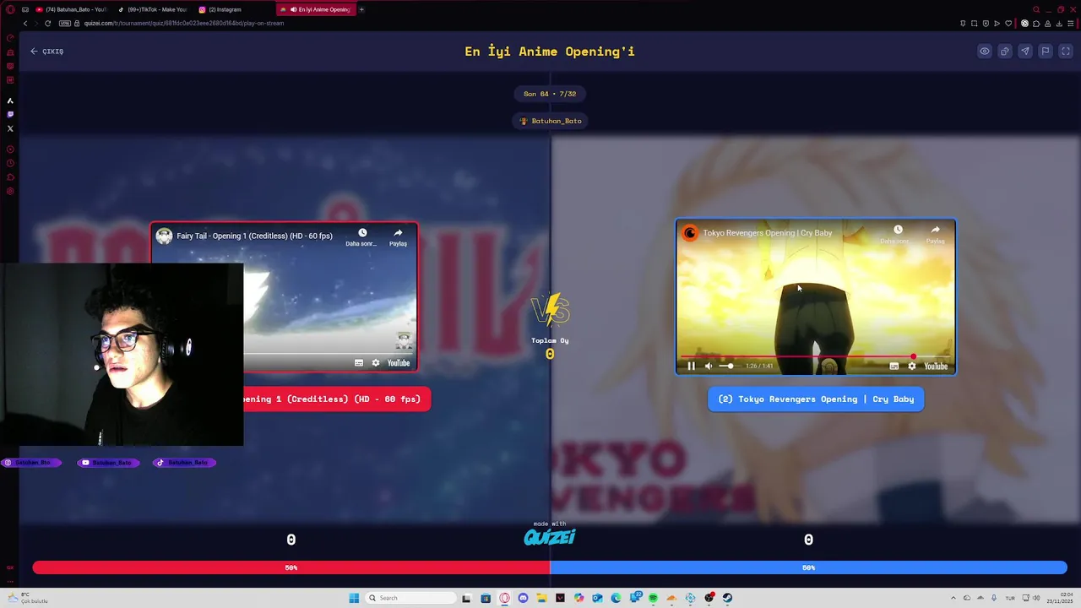The width and height of the screenshot is (1081, 608).
Task: Click the Windows taskbar Search box
Action: [411, 598]
